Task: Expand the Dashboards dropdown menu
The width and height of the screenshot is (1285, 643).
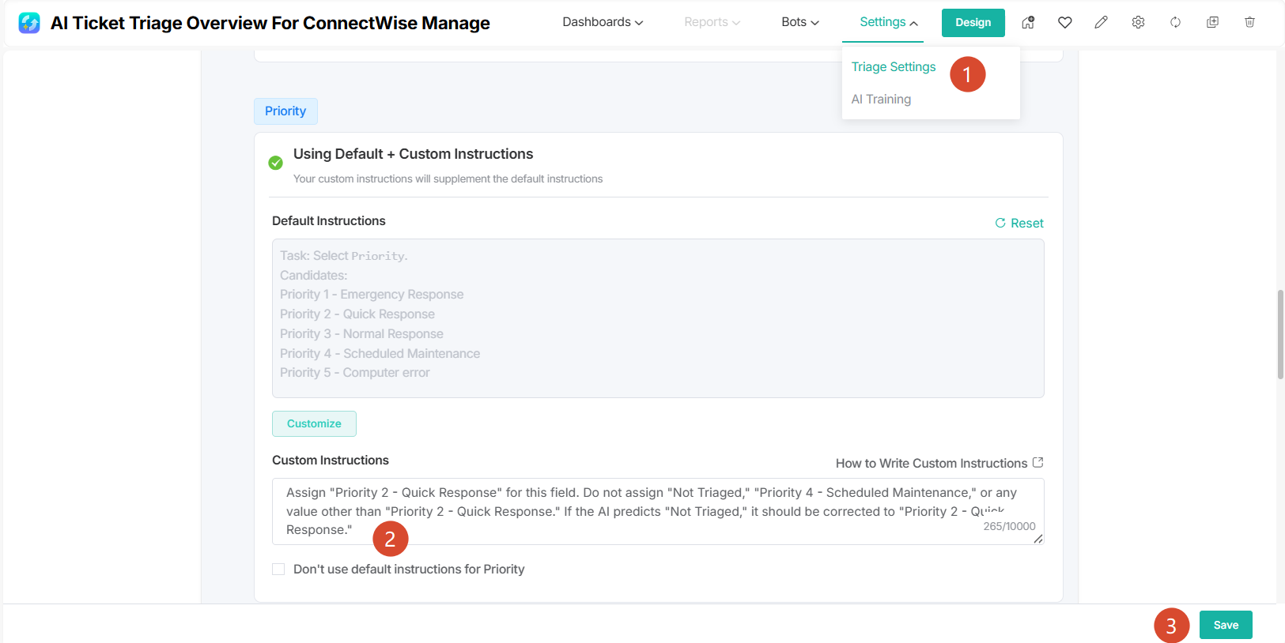Action: 603,22
